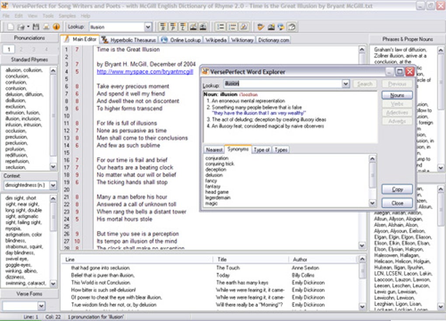Open the Context dropdown showing 'dimsightedness (n.)'
The height and width of the screenshot is (321, 446).
point(53,185)
